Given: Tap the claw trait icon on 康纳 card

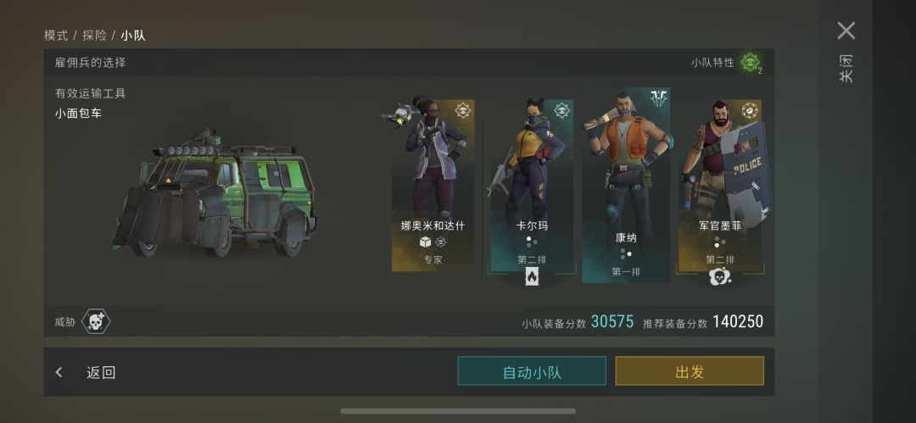Looking at the screenshot, I should pyautogui.click(x=660, y=98).
